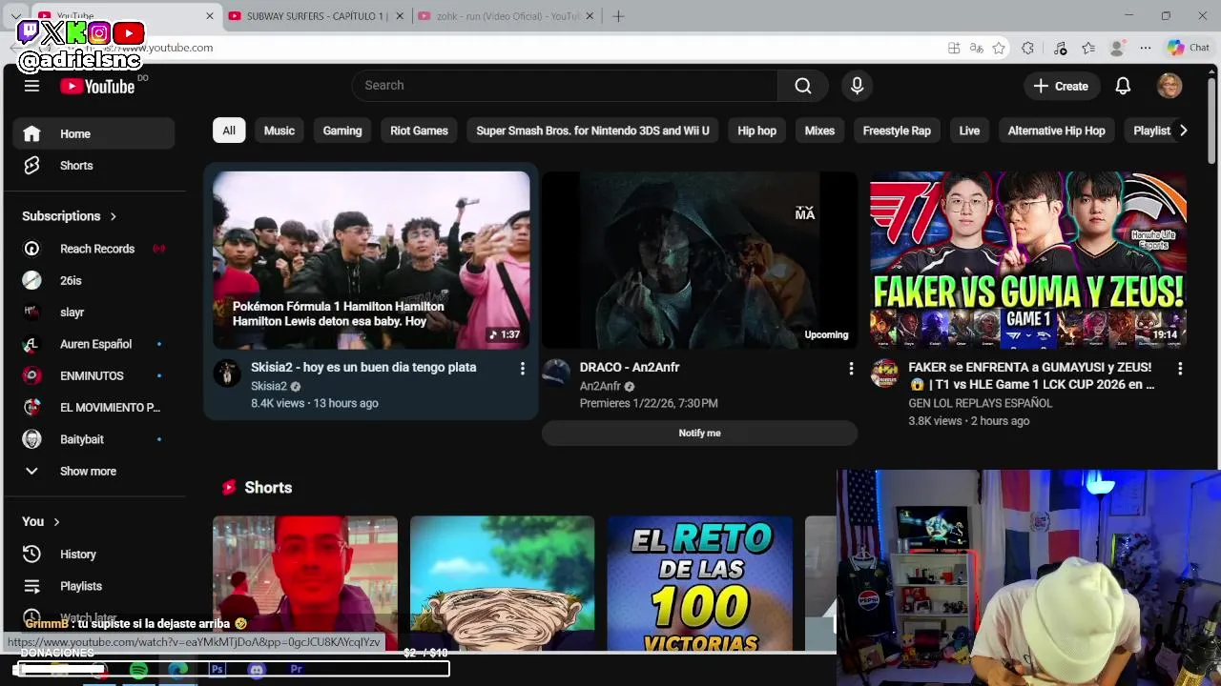Select the Music category chip
1221x686 pixels.
pyautogui.click(x=279, y=131)
